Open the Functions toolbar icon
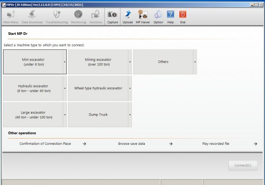This screenshot has height=185, width=265. 96,17
